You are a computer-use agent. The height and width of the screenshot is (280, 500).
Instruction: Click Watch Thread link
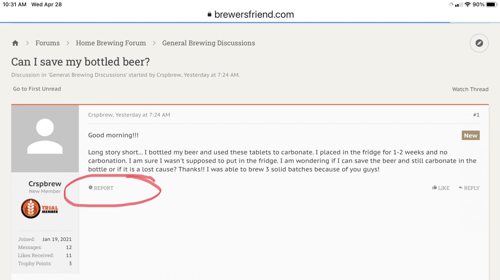tap(470, 89)
